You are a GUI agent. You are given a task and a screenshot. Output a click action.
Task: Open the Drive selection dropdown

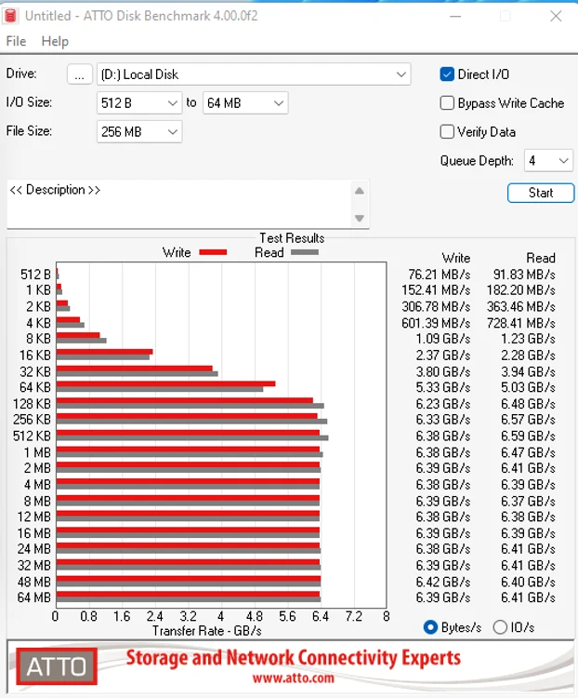(x=254, y=74)
